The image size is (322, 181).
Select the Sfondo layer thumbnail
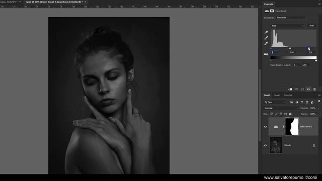click(x=276, y=145)
